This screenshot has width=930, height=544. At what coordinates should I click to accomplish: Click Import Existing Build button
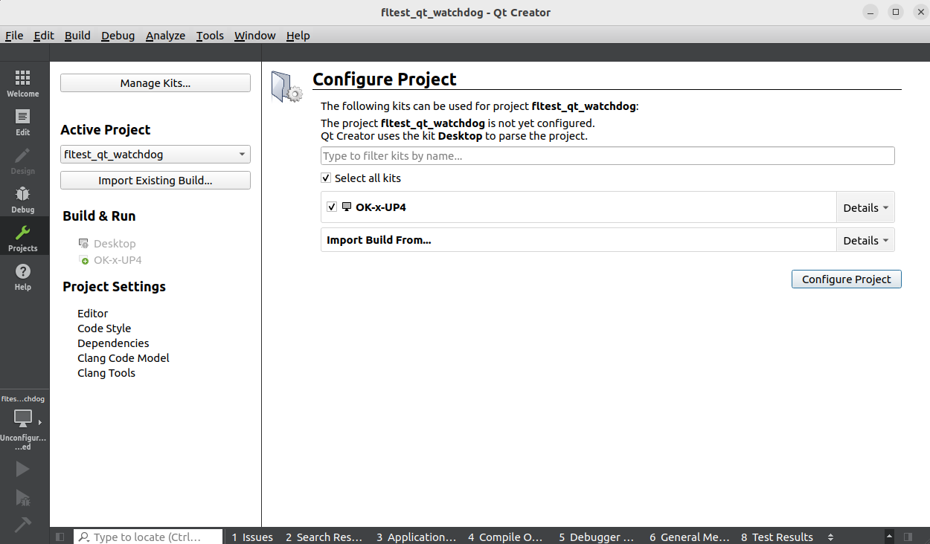point(155,181)
